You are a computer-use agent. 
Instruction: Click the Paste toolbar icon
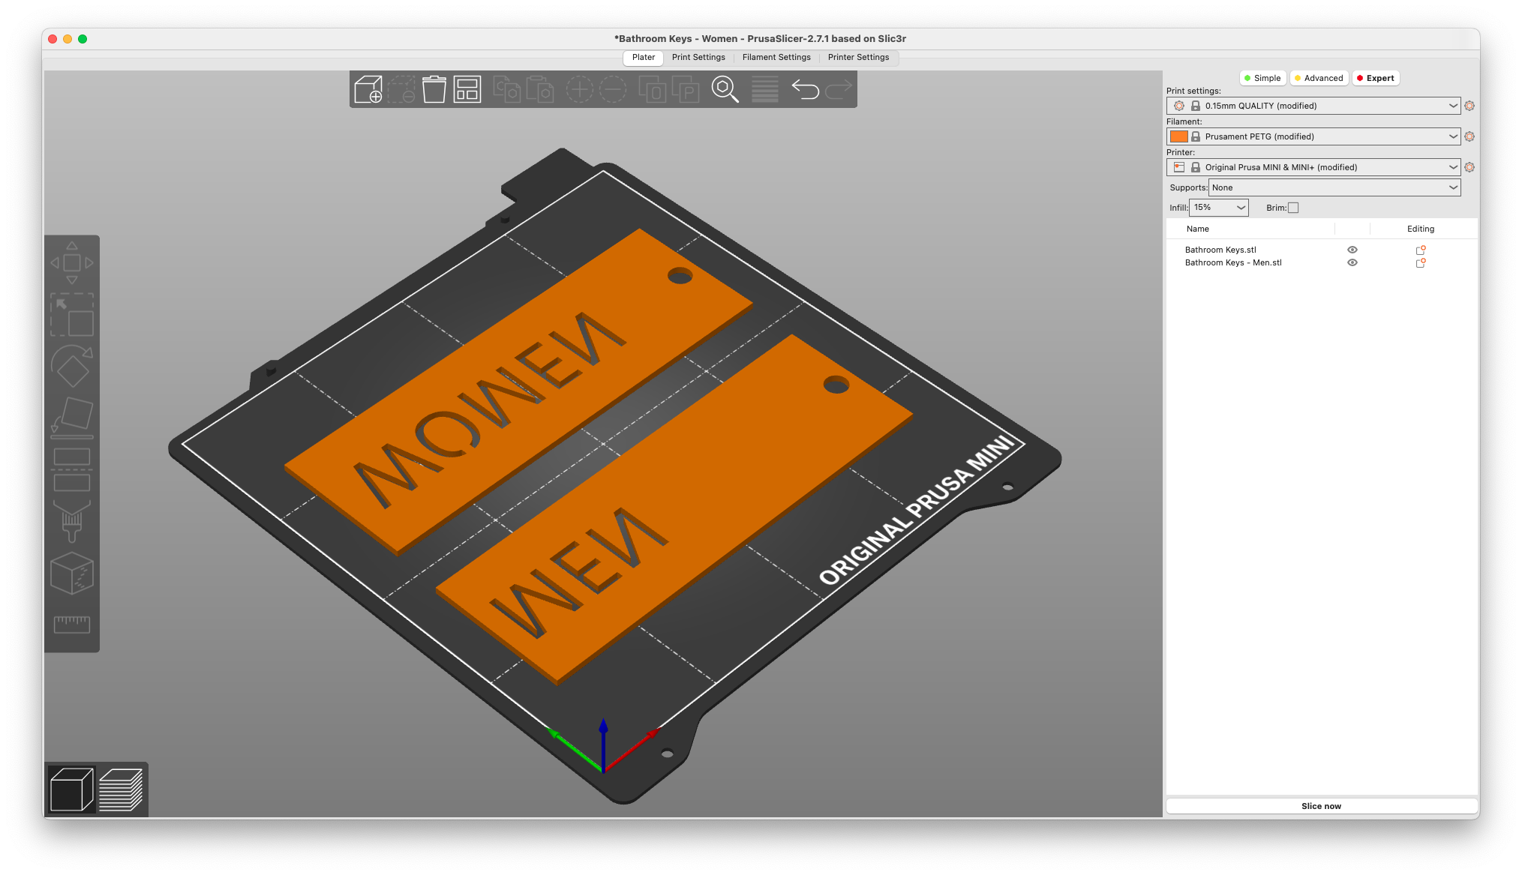click(540, 90)
